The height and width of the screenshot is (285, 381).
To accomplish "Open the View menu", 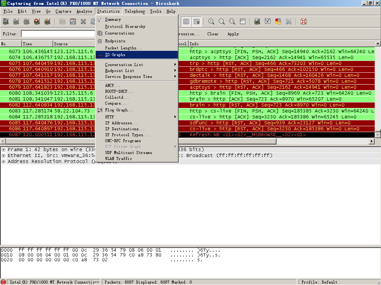I will pos(36,12).
